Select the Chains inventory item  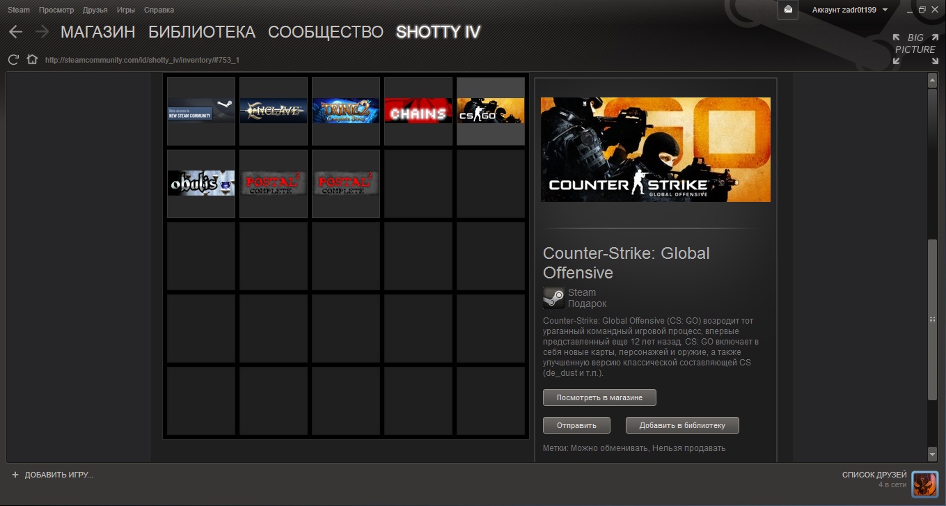tap(418, 111)
